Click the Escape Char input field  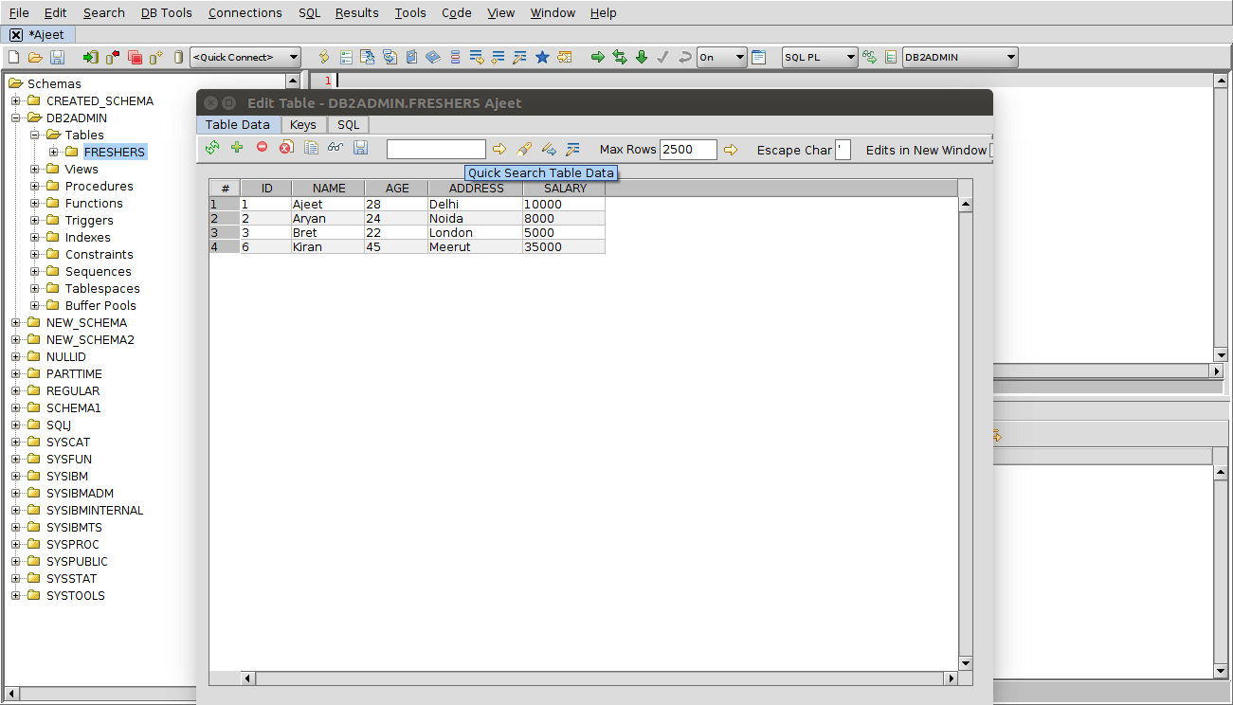(x=843, y=149)
